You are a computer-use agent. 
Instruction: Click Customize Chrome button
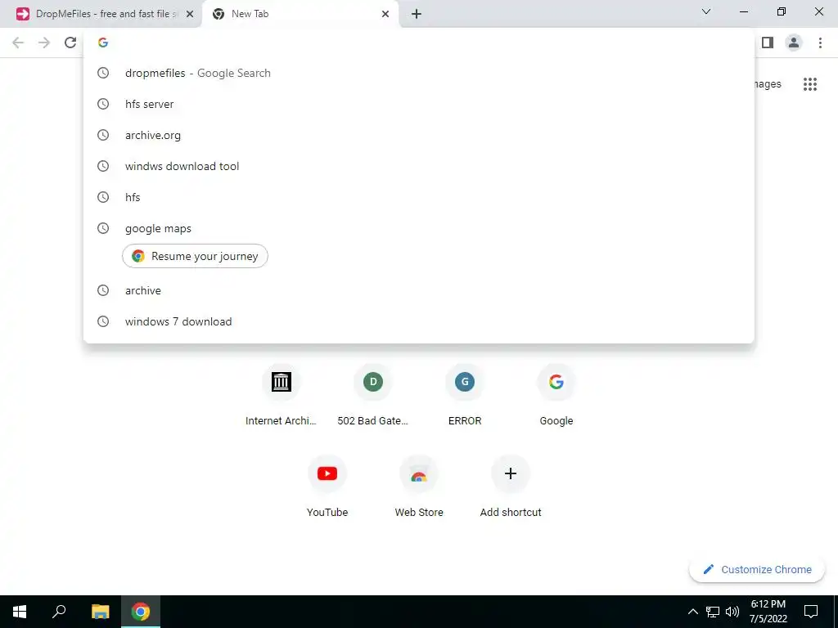757,569
